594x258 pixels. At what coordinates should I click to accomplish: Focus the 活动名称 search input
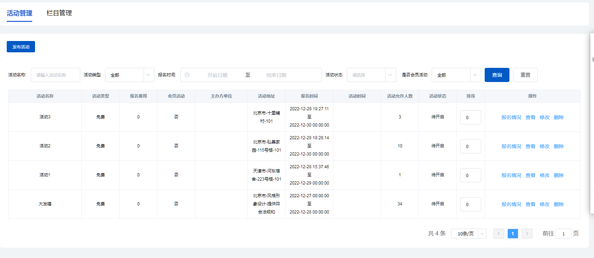coord(56,75)
